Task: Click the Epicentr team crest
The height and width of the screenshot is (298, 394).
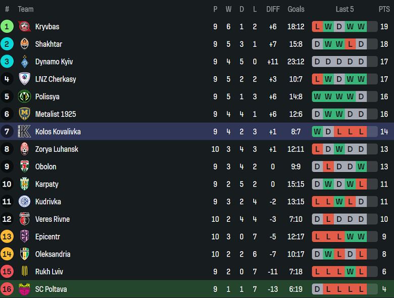Action: coord(24,236)
